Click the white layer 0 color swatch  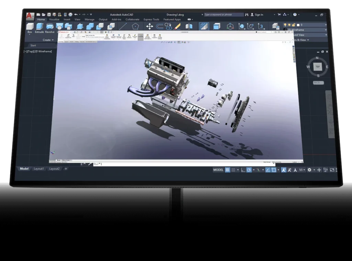click(298, 25)
